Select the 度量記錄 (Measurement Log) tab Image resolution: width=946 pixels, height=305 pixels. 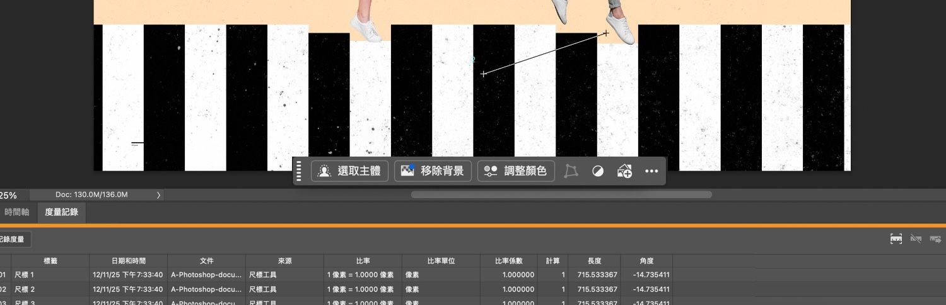pos(61,212)
